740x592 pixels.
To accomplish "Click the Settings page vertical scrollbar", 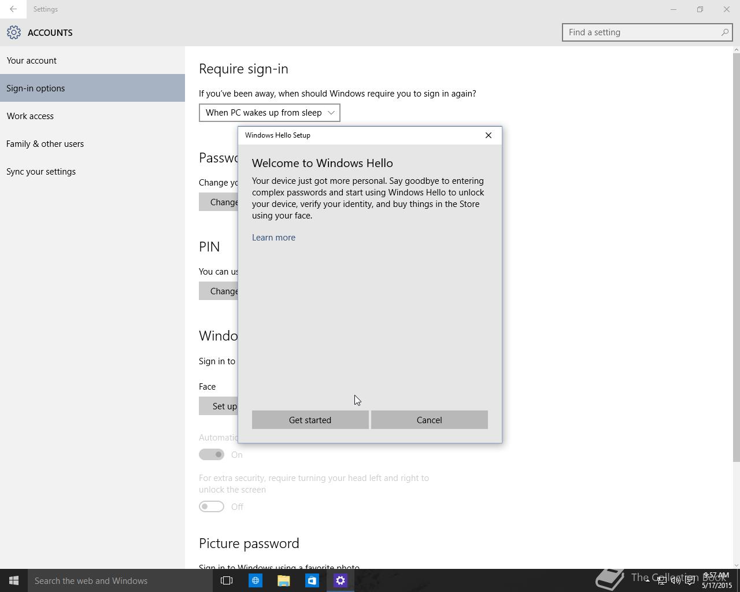I will pos(736,258).
